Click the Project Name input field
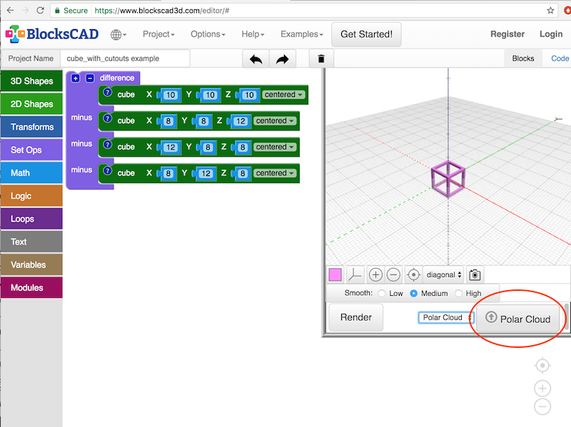This screenshot has width=571, height=427. (125, 58)
